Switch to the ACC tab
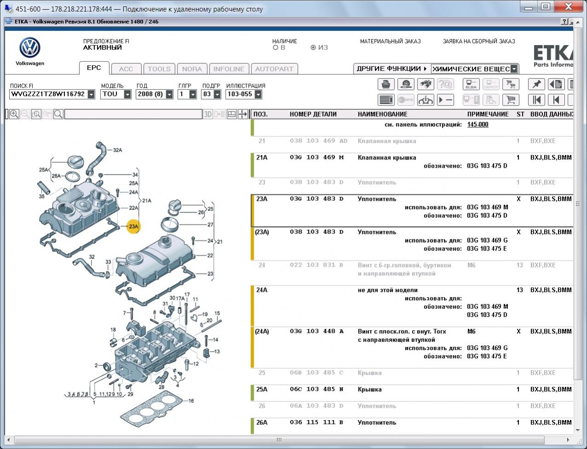Screen dimensions: 587x449 point(126,69)
